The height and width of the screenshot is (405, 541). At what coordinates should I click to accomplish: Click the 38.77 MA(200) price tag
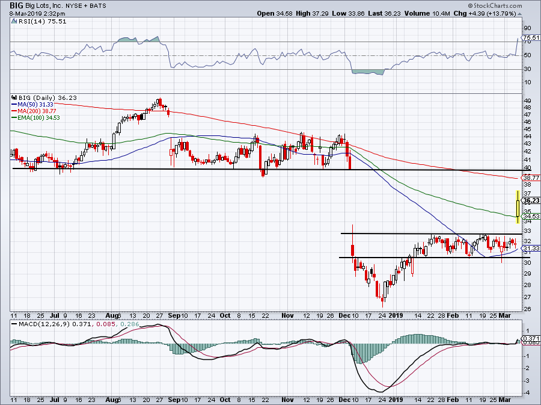[x=531, y=178]
